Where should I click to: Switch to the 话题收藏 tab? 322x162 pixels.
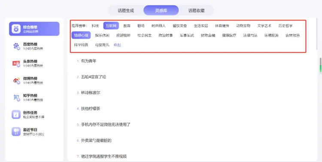click(197, 10)
